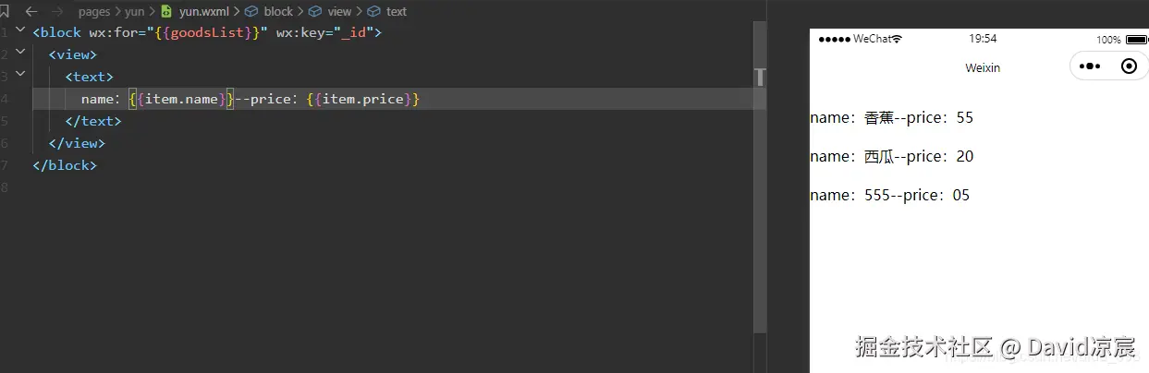Select the pages breadcrumb segment
1149x373 pixels.
94,11
